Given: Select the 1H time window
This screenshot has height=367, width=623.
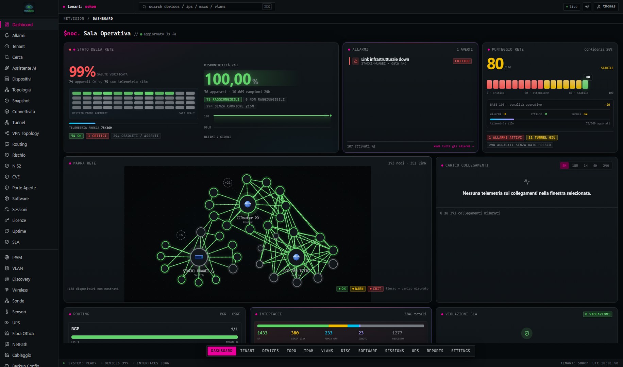Looking at the screenshot, I should (x=586, y=165).
